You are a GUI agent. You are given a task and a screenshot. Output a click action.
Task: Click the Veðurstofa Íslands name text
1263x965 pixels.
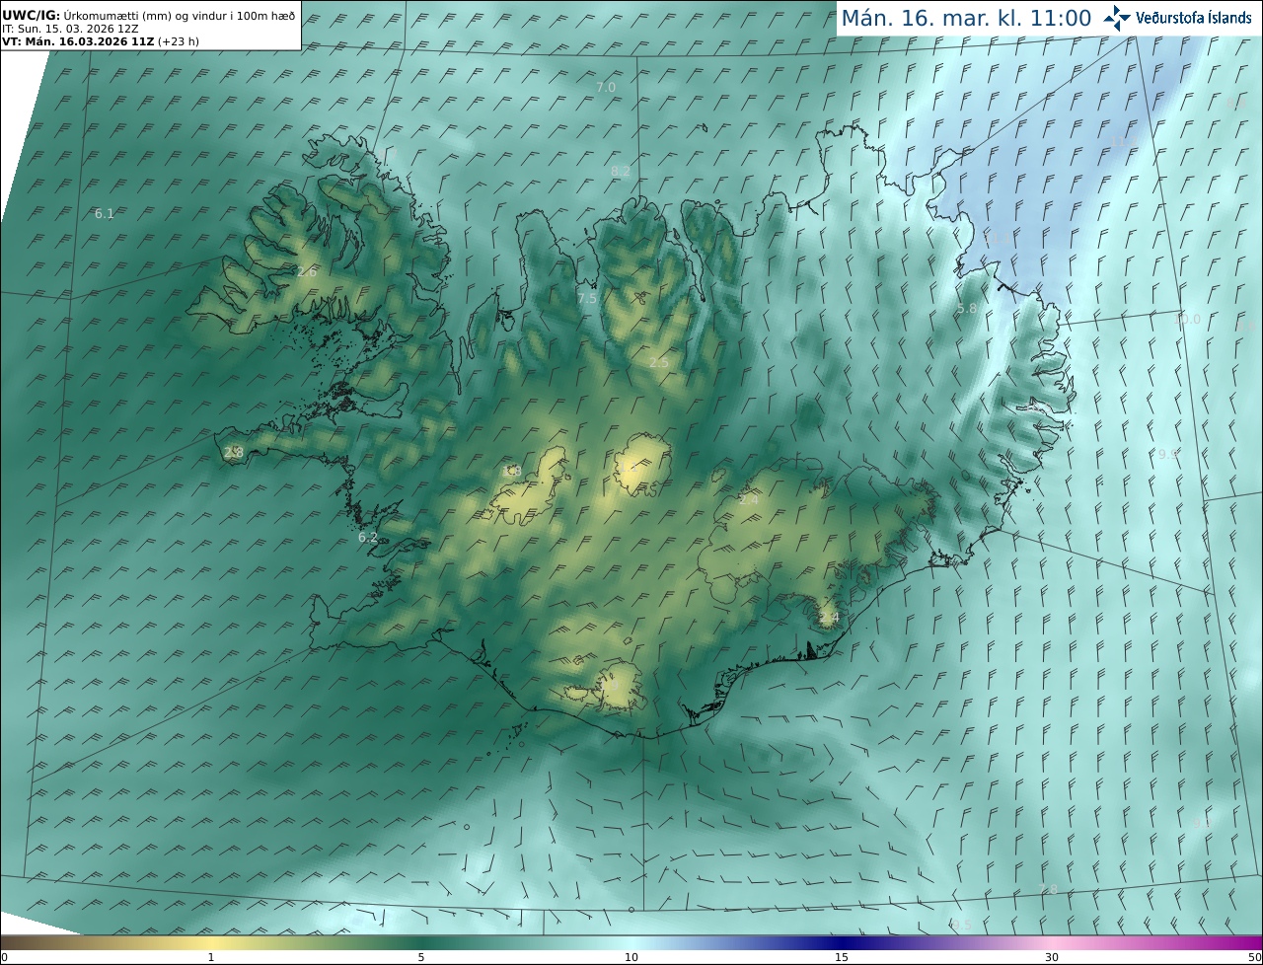[1194, 18]
